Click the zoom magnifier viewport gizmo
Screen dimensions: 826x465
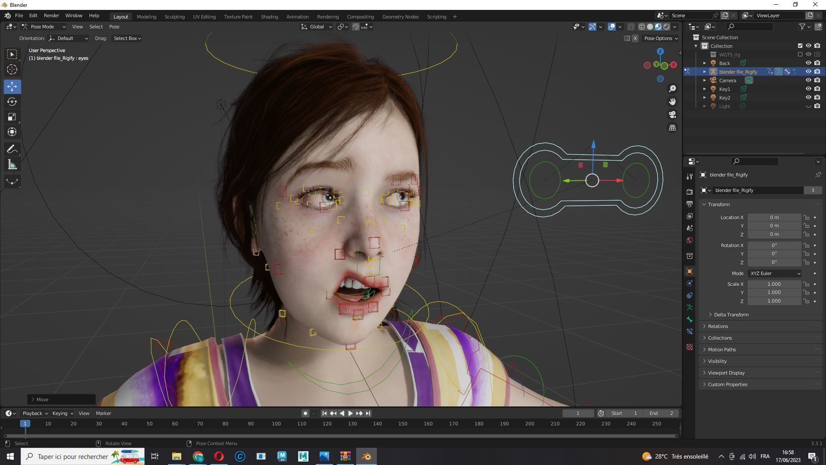672,89
